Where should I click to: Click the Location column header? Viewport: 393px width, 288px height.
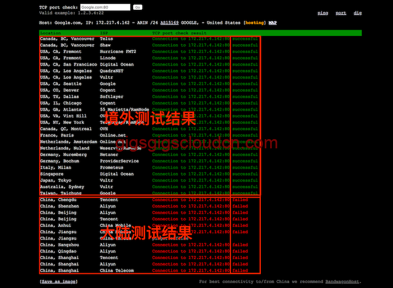[x=50, y=33]
